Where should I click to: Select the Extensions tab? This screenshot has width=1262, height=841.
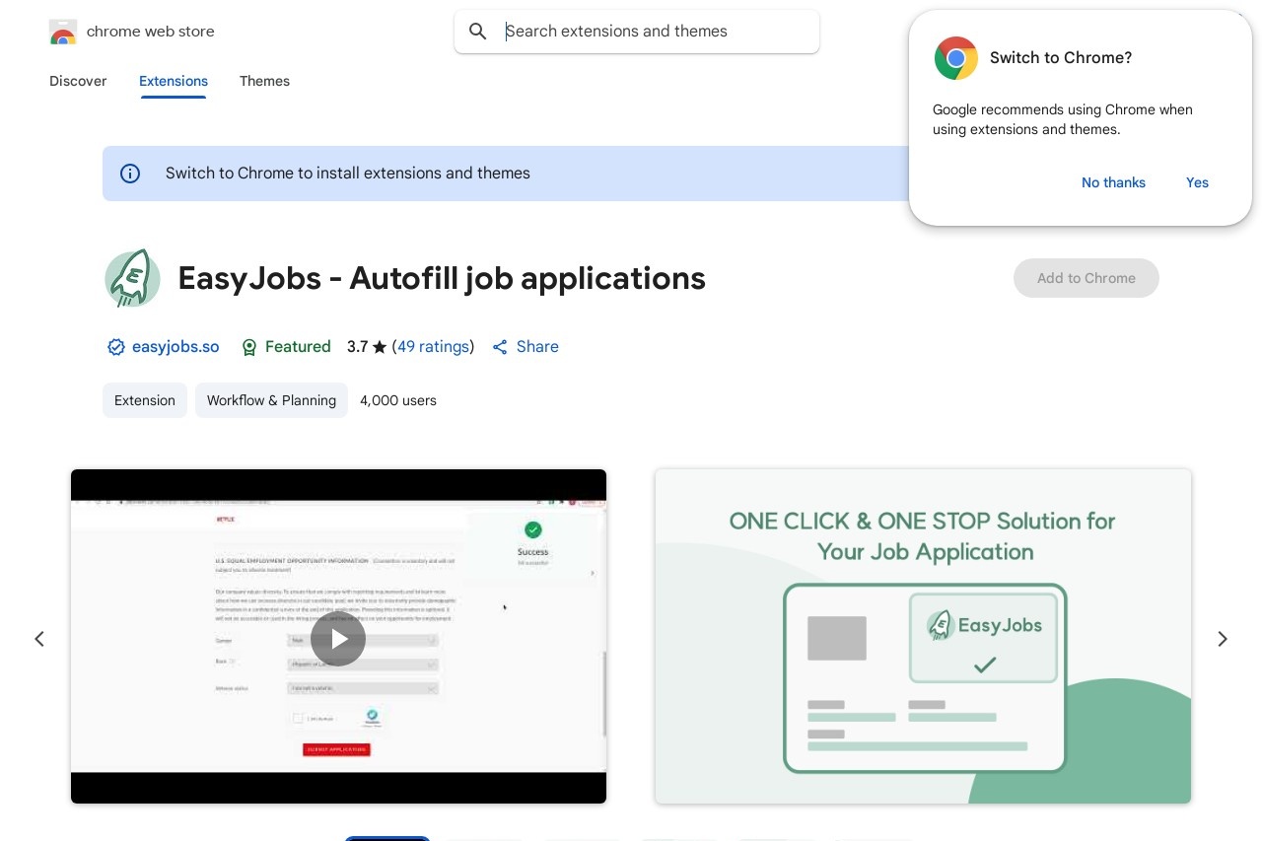(174, 81)
